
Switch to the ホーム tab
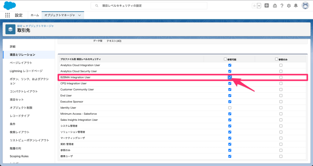[x=35, y=15]
